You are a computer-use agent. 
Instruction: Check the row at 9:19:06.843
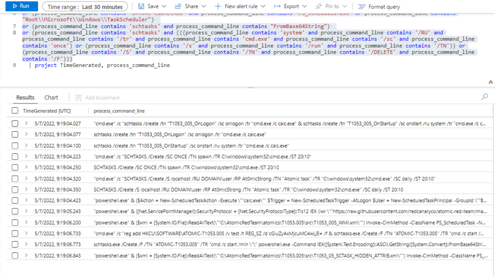click(x=15, y=255)
